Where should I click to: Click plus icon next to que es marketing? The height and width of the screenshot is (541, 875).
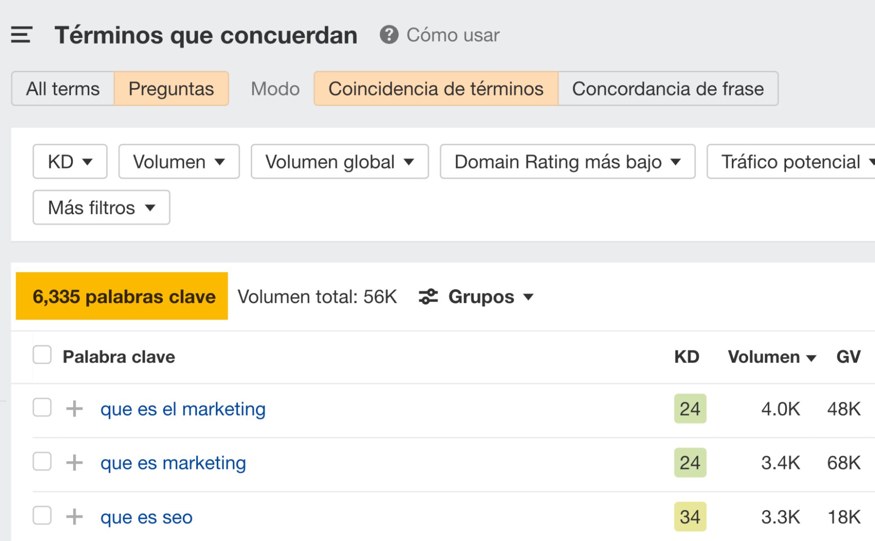click(x=75, y=463)
